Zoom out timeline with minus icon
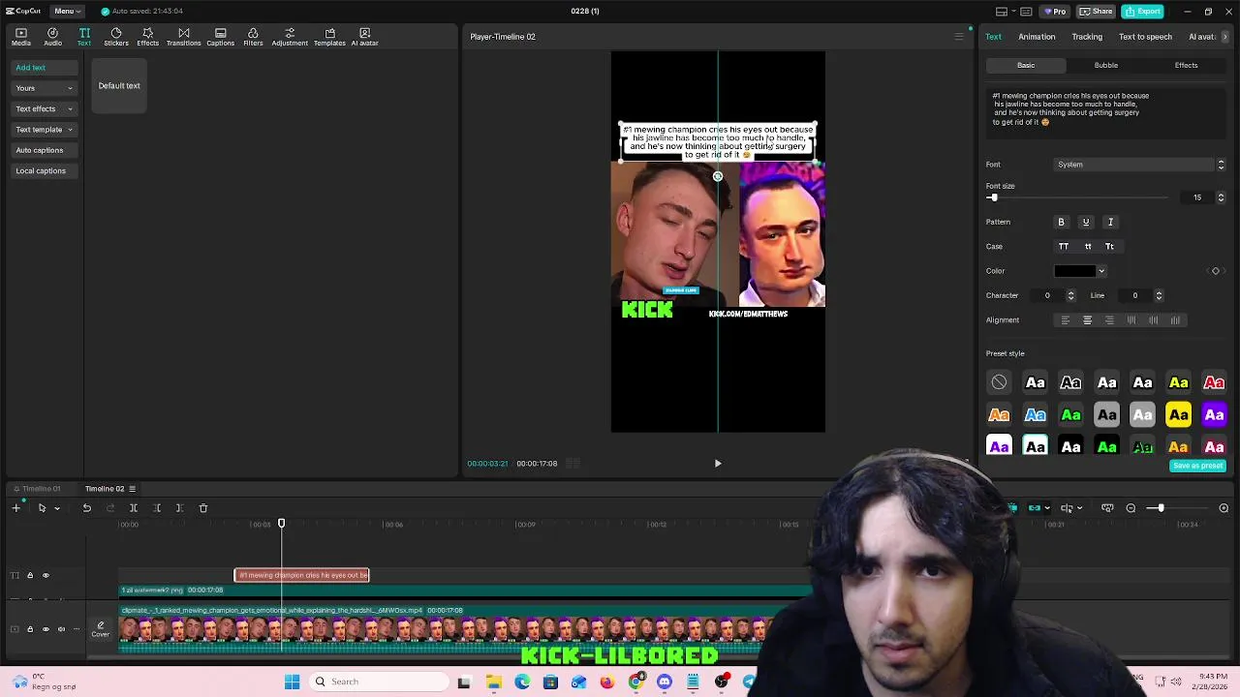This screenshot has width=1240, height=697. tap(1131, 508)
